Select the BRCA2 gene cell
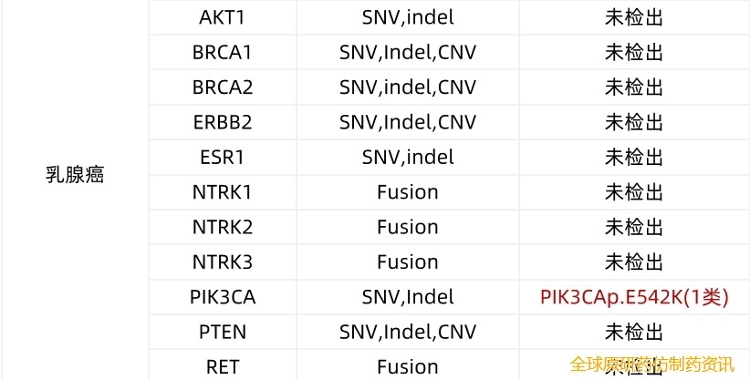The height and width of the screenshot is (380, 750). click(x=223, y=87)
